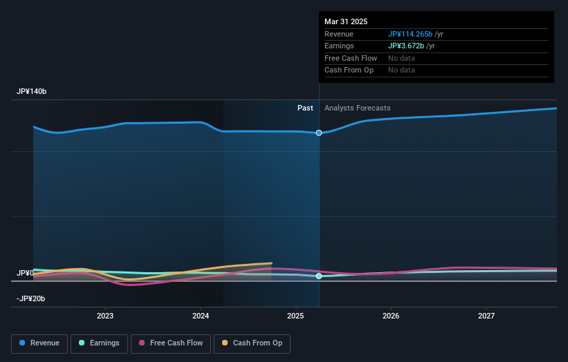This screenshot has width=568, height=362.
Task: Click the Analysts Forecasts label
Action: click(358, 108)
